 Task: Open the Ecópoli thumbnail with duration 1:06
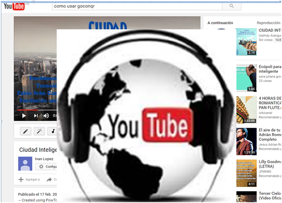tap(246, 78)
